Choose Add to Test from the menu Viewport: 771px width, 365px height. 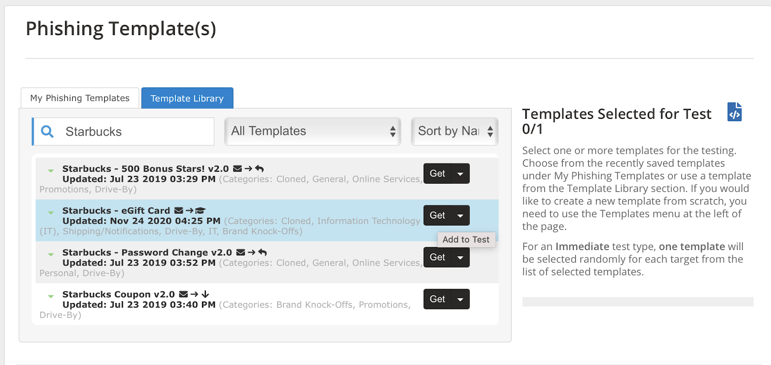466,239
